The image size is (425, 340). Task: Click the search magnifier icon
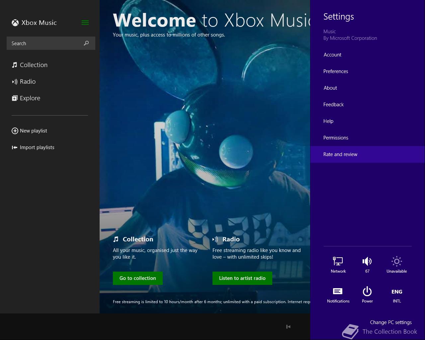[86, 43]
